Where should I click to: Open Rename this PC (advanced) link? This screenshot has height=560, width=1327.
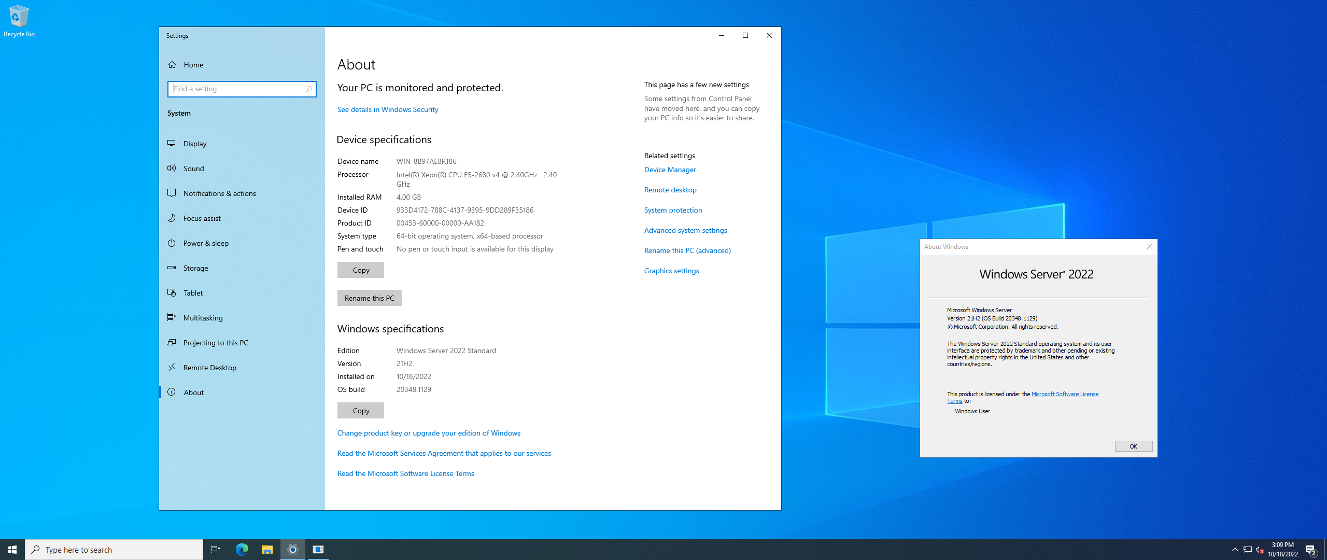(687, 250)
